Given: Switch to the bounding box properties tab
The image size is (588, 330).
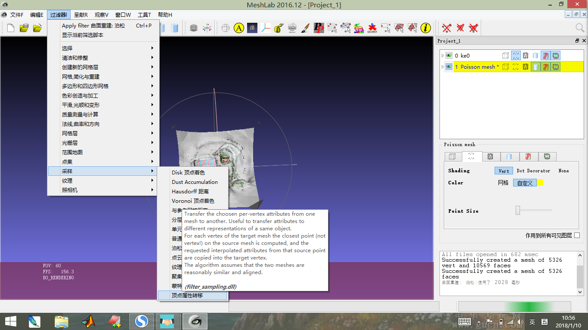Looking at the screenshot, I should point(452,157).
